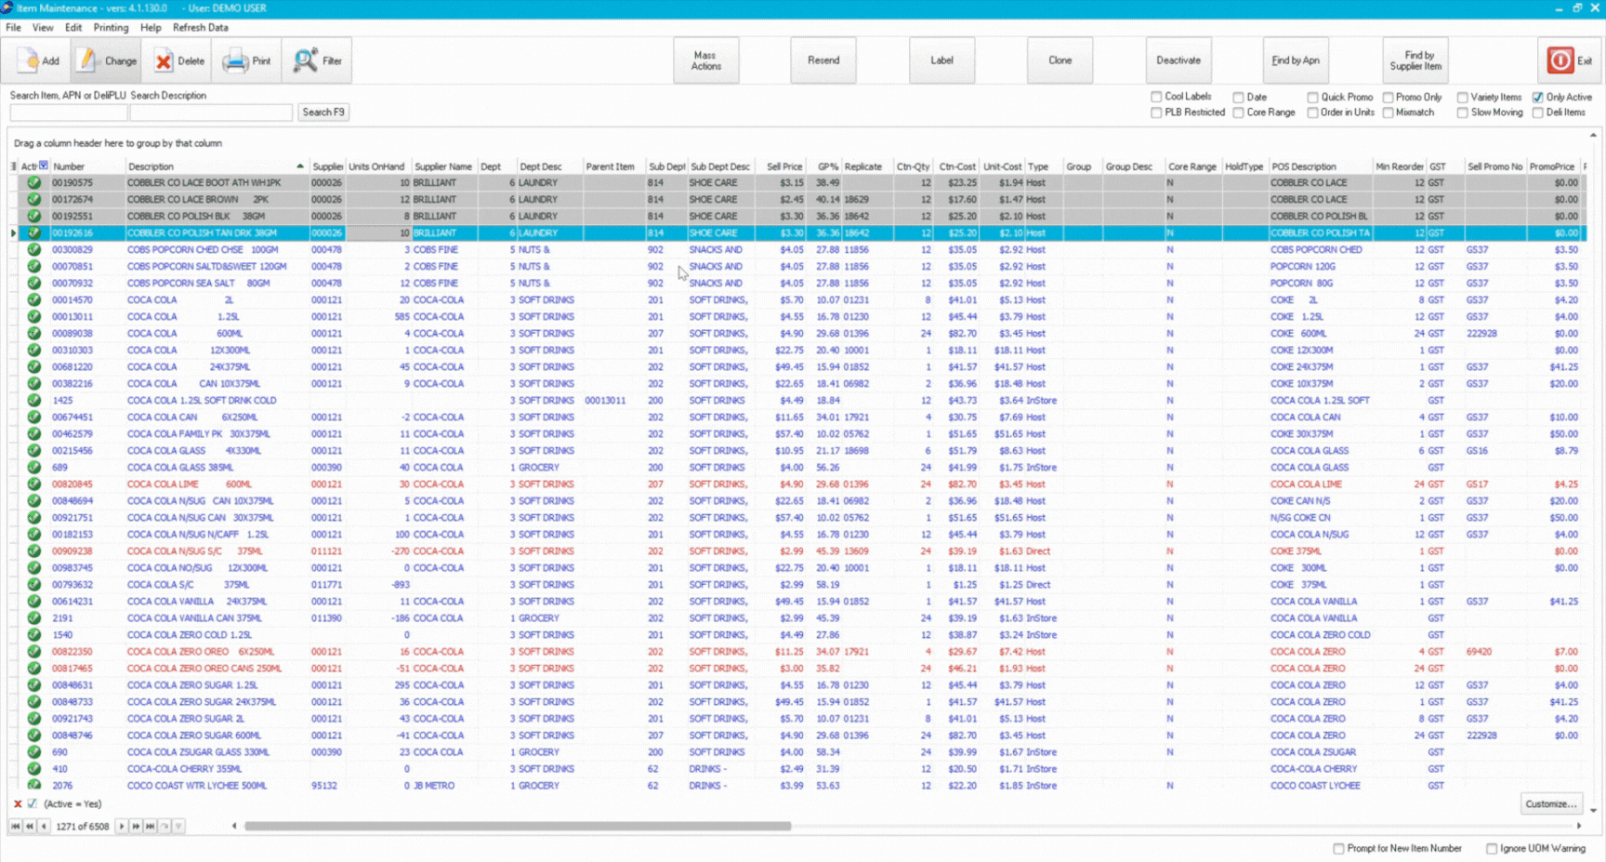This screenshot has height=862, width=1606.
Task: Click active status icon for item 00300829
Action: [x=34, y=250]
